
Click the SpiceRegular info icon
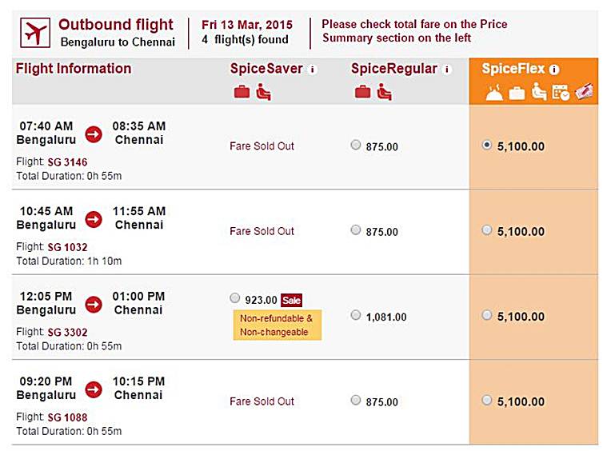tap(448, 70)
